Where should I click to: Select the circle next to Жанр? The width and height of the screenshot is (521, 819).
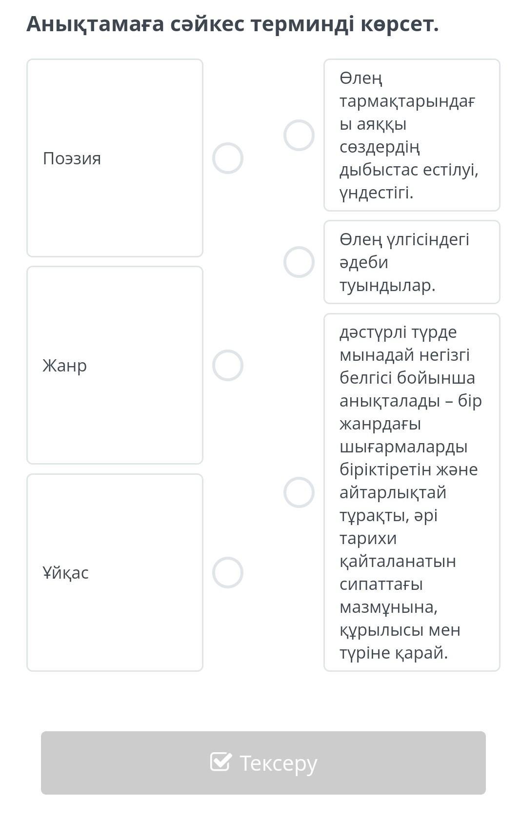point(228,366)
